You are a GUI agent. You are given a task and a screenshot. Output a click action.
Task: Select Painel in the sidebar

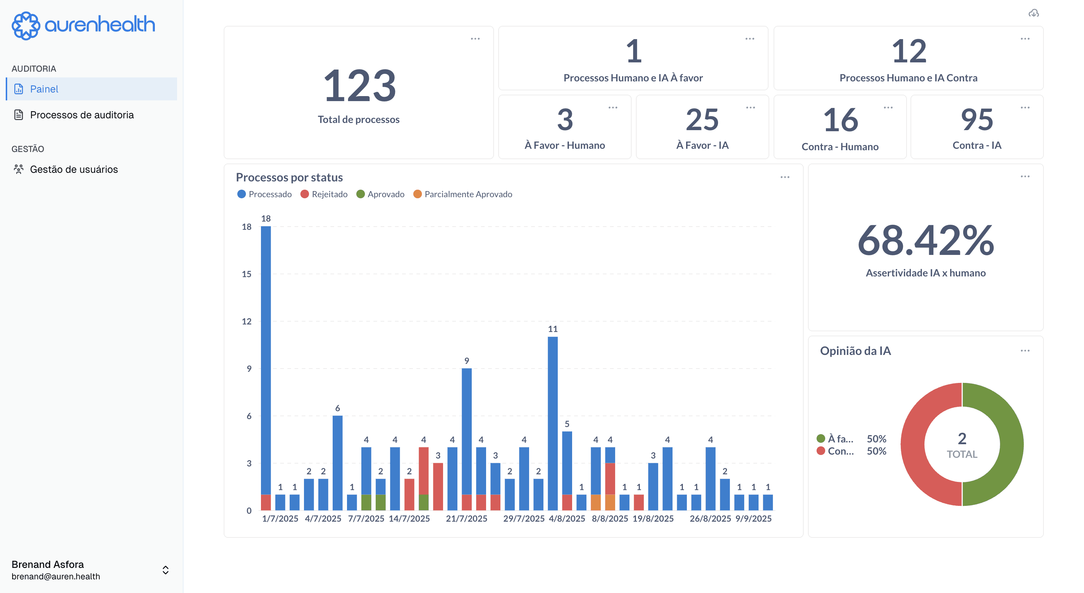pos(44,89)
